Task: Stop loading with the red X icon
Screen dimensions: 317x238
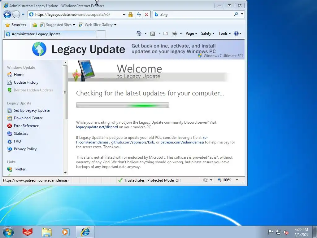Action: point(147,15)
